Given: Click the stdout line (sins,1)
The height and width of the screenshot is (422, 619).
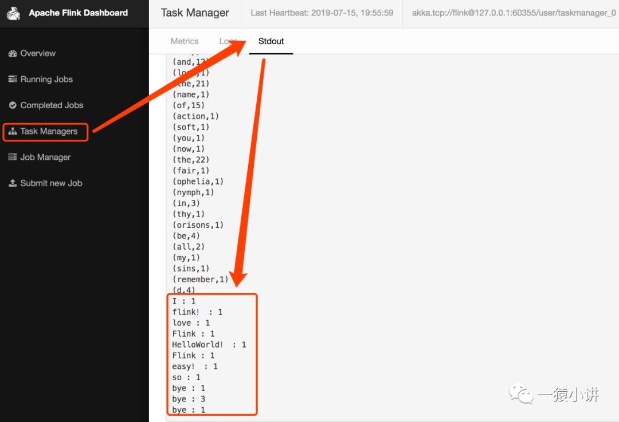Looking at the screenshot, I should click(191, 269).
